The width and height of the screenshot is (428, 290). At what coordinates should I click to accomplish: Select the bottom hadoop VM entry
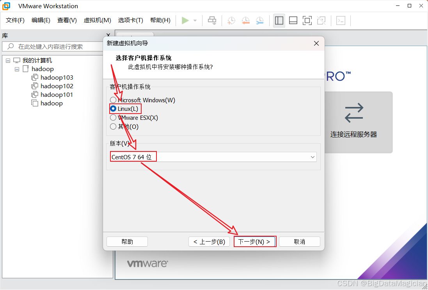52,103
